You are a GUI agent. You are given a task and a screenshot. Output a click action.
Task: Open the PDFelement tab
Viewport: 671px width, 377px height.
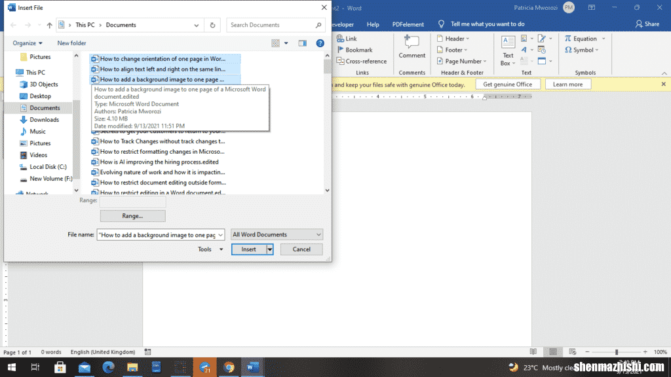[x=408, y=24]
